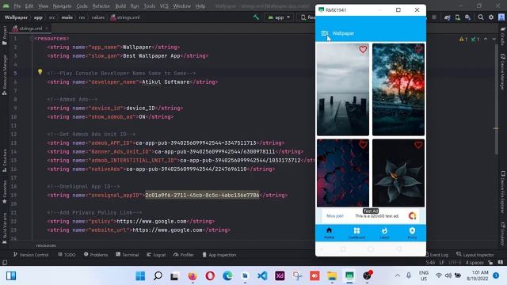This screenshot has width=507, height=285.
Task: Open the red tree wallpaper thumbnail
Action: [398, 89]
